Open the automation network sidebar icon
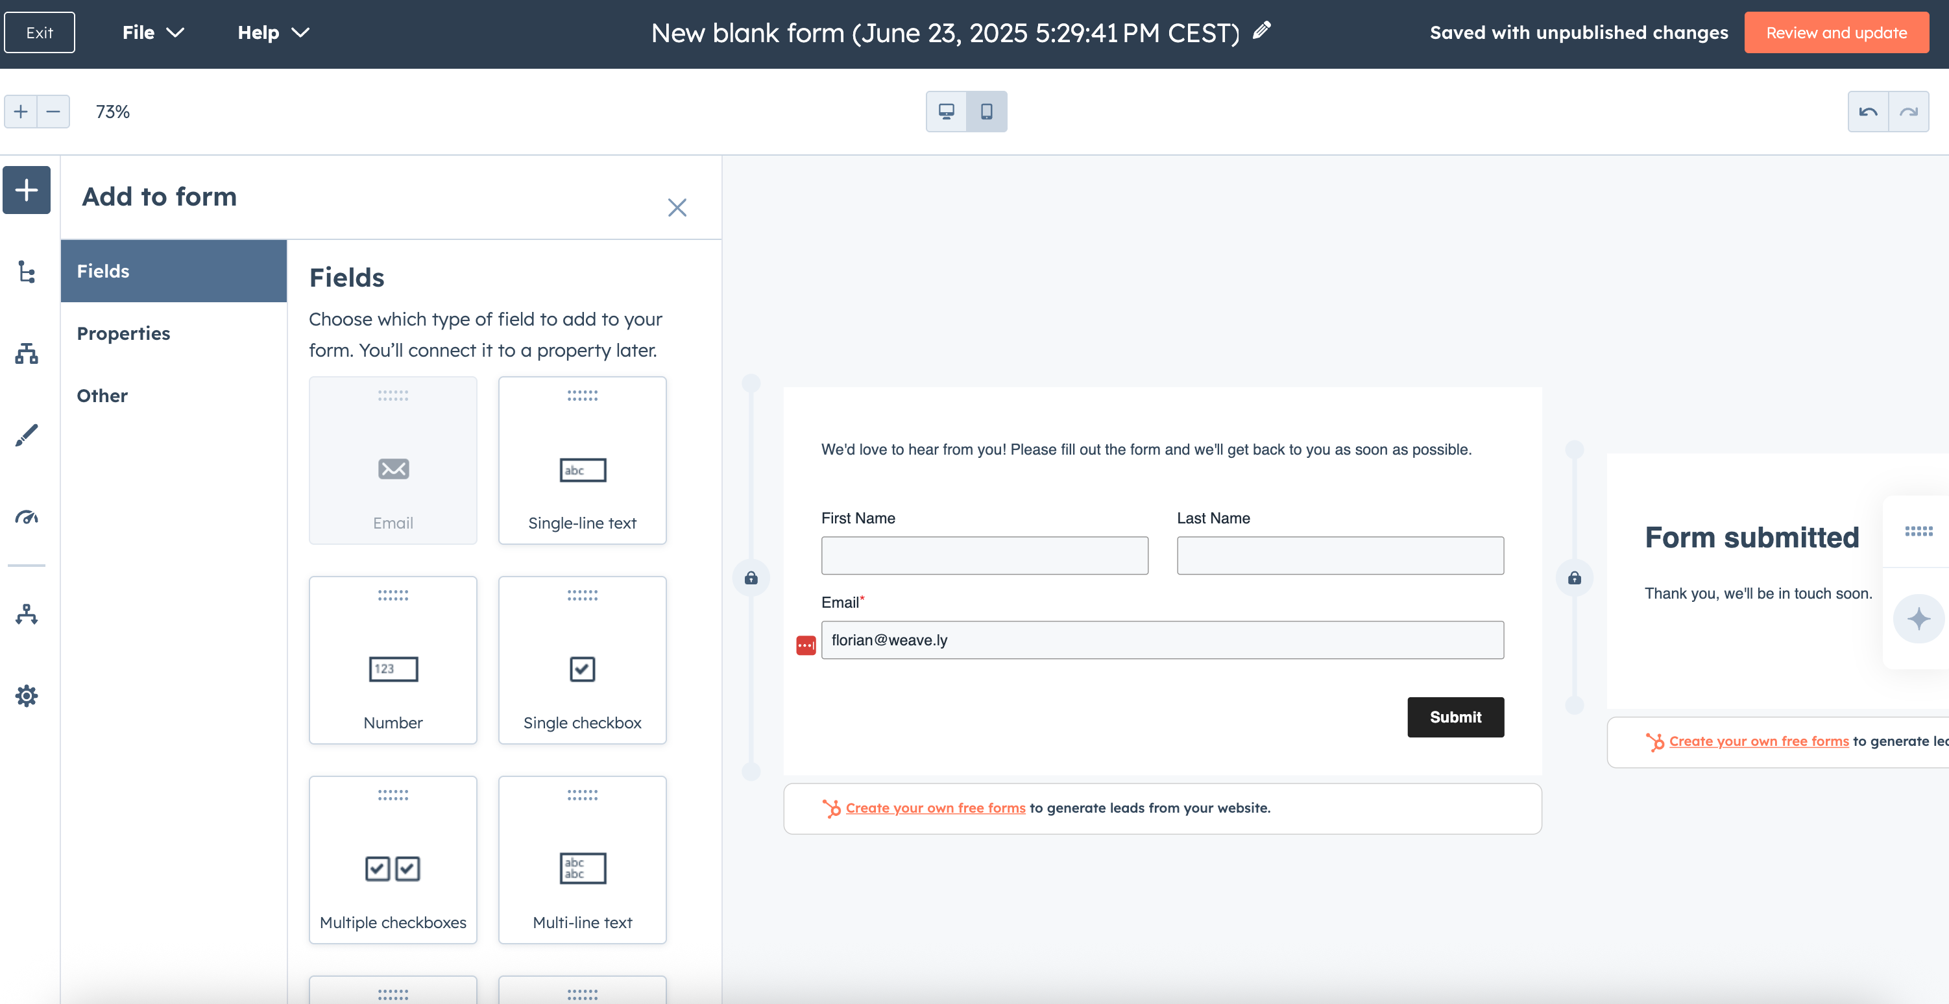 click(27, 614)
